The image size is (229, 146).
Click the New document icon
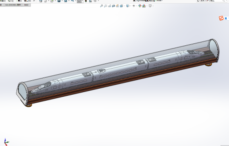click(x=46, y=1)
